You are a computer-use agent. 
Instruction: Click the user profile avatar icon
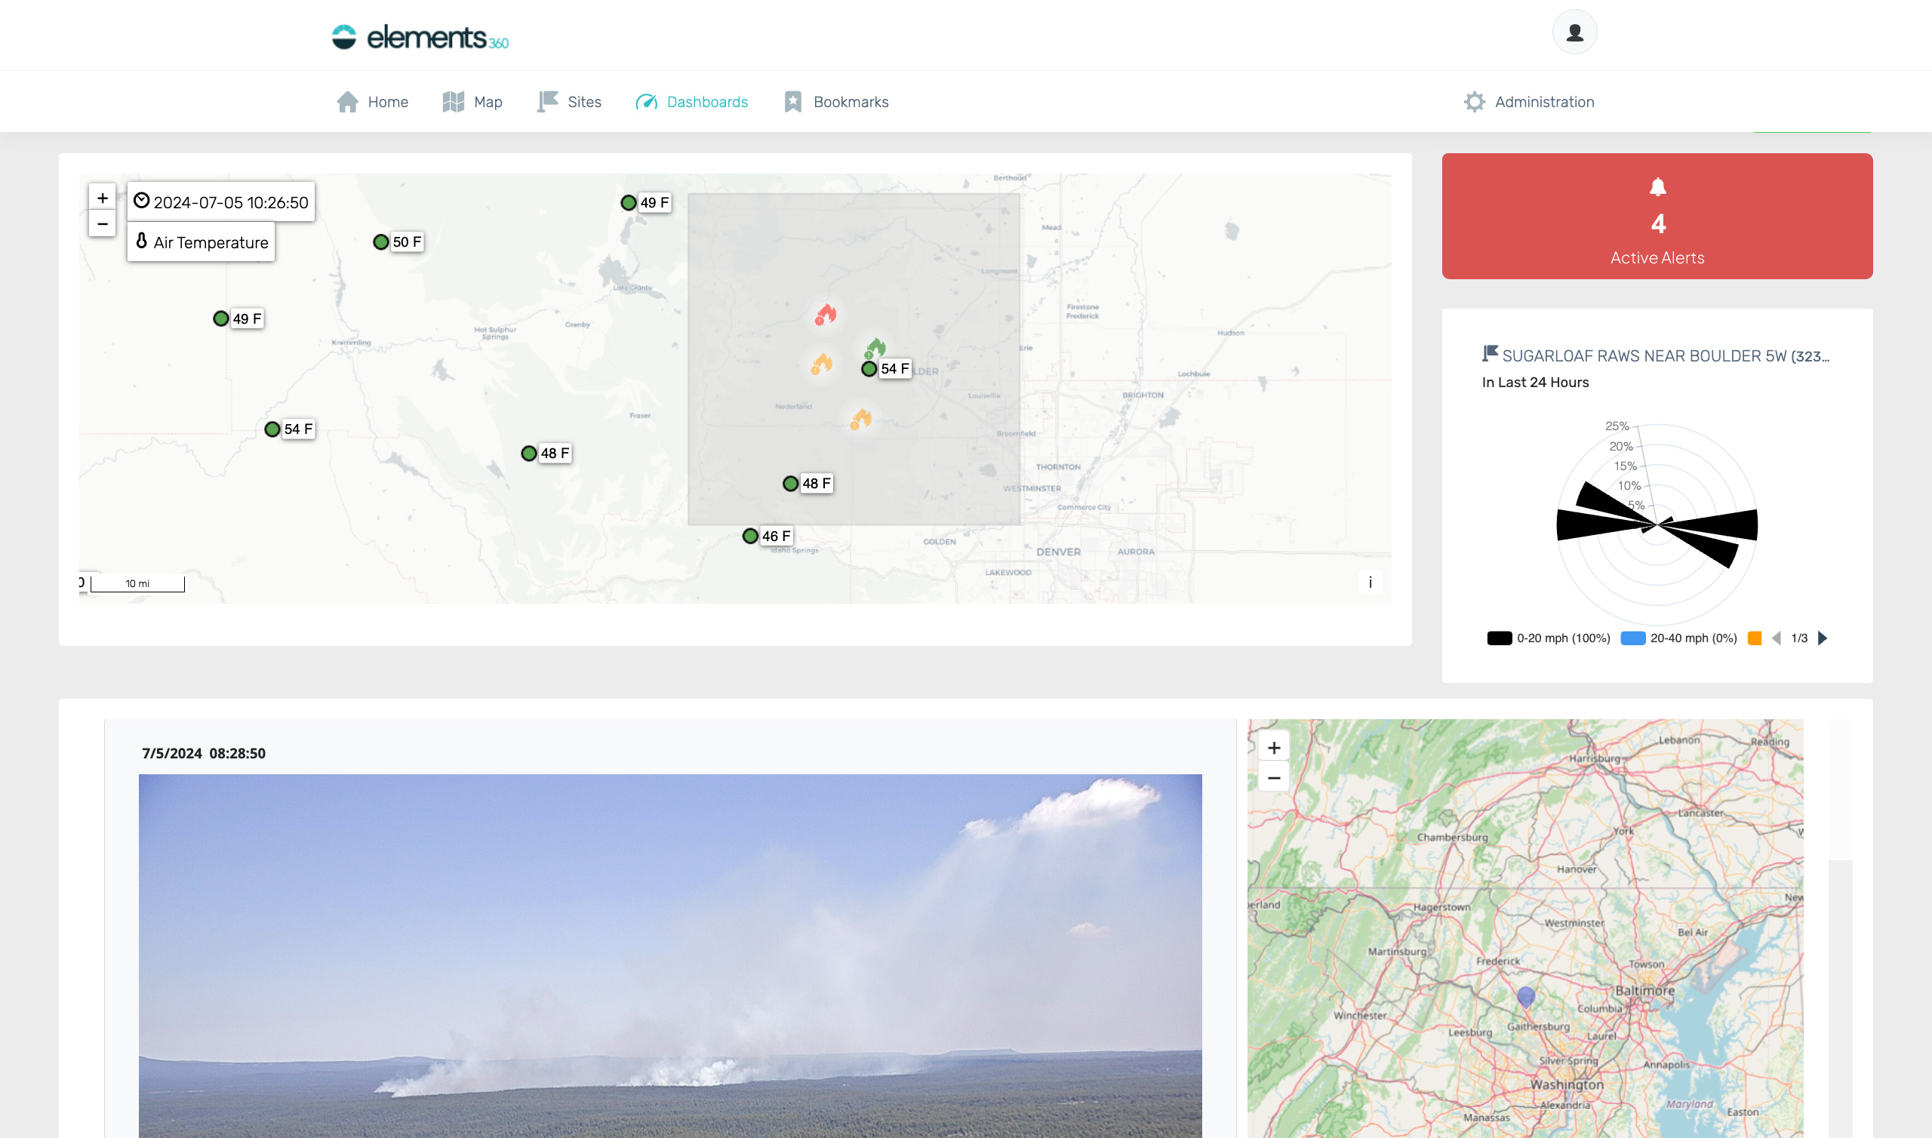[x=1574, y=32]
